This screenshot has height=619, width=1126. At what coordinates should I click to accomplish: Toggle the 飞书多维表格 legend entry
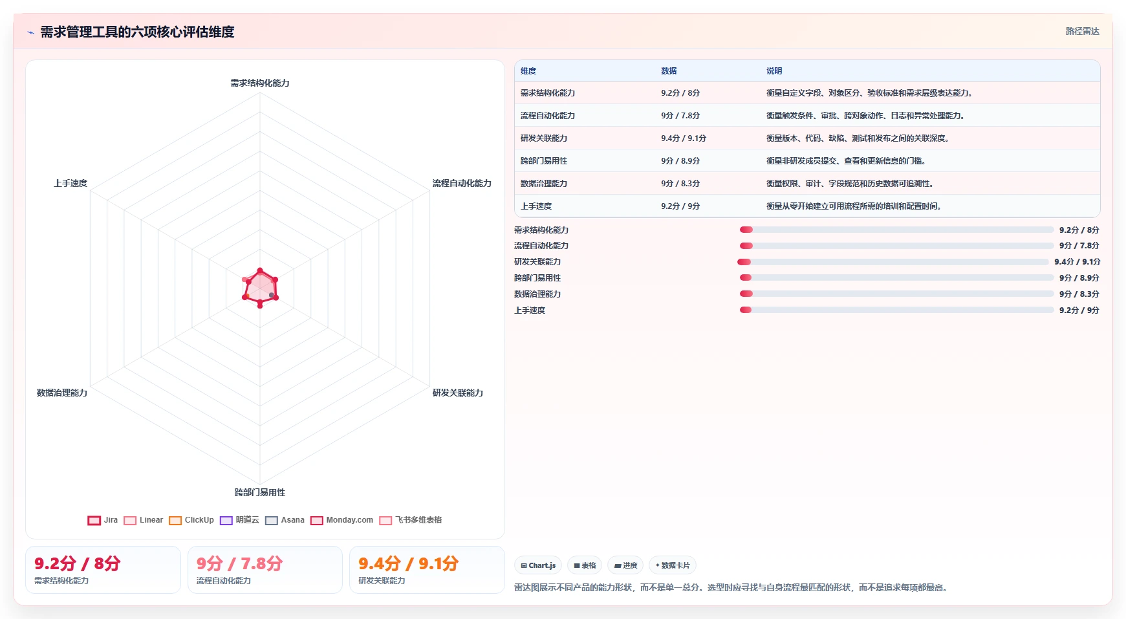(411, 520)
